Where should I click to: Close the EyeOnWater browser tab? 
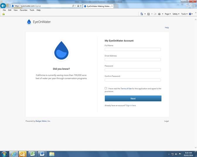(112, 6)
